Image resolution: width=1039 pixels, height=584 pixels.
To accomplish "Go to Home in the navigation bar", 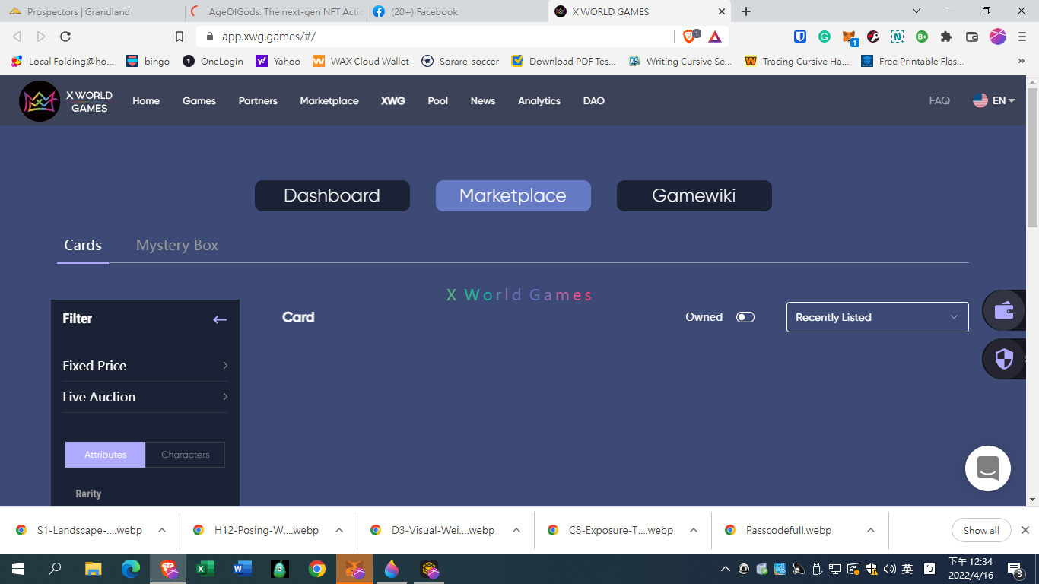I will 146,100.
